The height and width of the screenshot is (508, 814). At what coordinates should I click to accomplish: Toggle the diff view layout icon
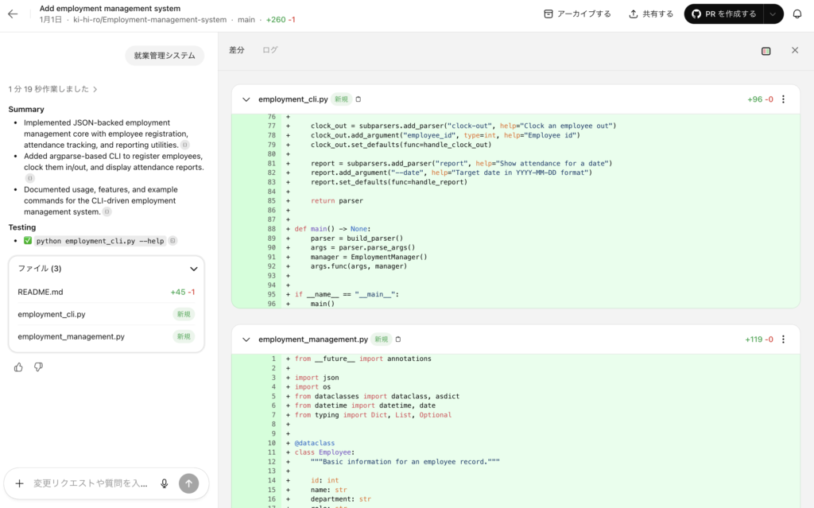pos(766,51)
